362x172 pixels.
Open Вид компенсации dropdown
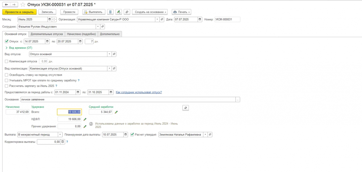point(110,68)
